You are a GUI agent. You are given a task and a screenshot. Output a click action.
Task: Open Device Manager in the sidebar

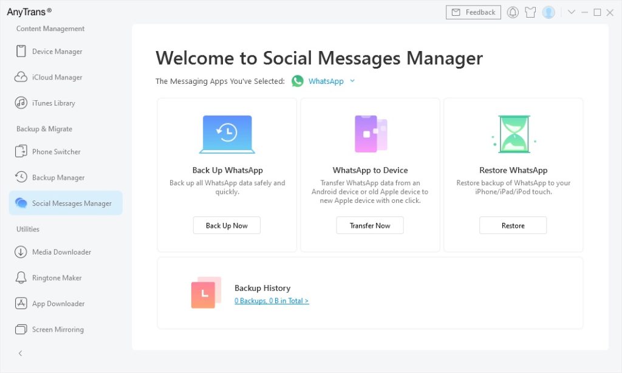click(66, 51)
